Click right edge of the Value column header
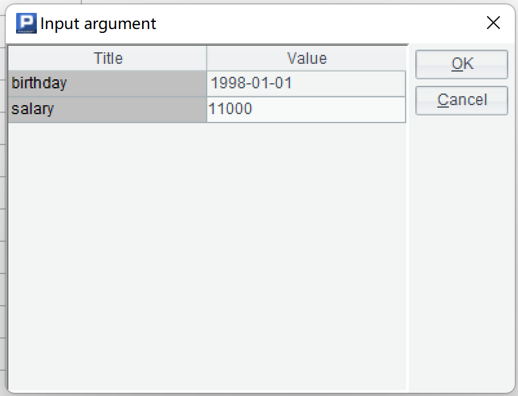The image size is (518, 396). pyautogui.click(x=406, y=58)
